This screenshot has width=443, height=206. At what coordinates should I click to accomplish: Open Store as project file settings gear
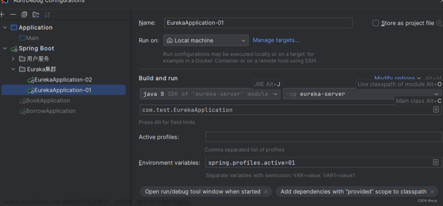click(x=439, y=23)
